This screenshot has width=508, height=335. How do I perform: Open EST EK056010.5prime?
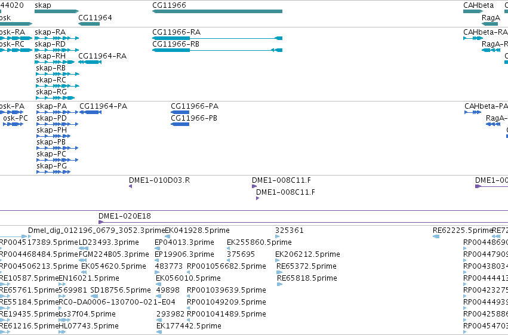[x=158, y=284]
